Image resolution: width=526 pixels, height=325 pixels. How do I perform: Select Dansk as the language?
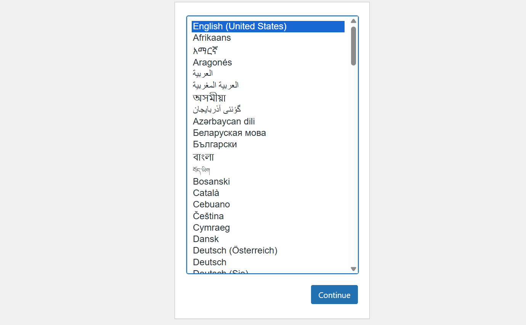pyautogui.click(x=206, y=239)
